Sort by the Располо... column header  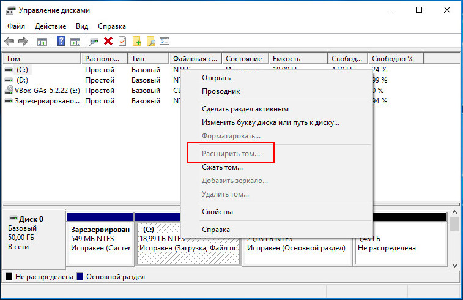[104, 59]
